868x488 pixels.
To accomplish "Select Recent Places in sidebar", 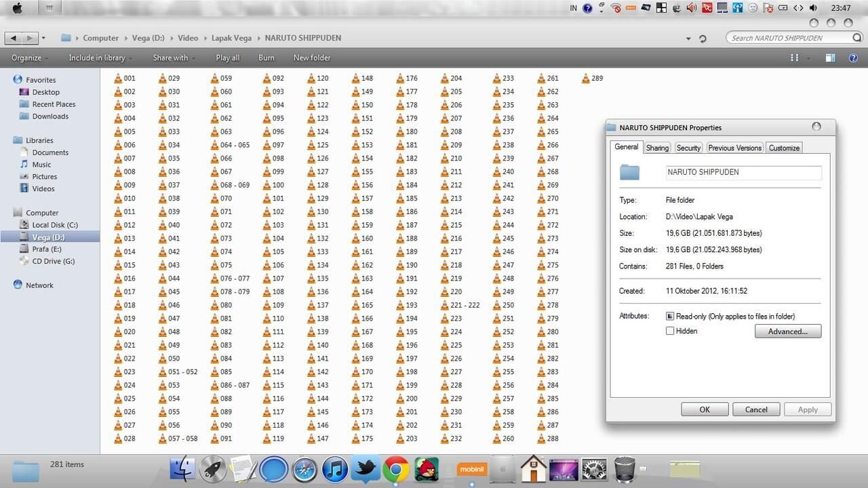I will 54,104.
